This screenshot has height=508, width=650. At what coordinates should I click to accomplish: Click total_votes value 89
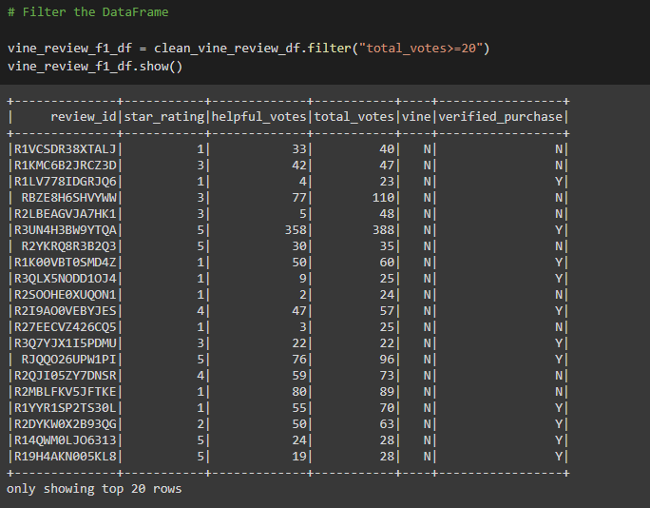[x=387, y=392]
